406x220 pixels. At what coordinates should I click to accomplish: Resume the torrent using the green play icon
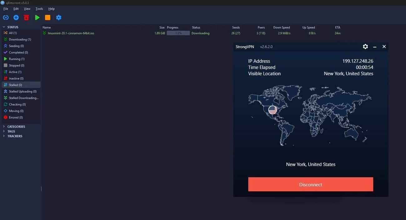pos(37,17)
